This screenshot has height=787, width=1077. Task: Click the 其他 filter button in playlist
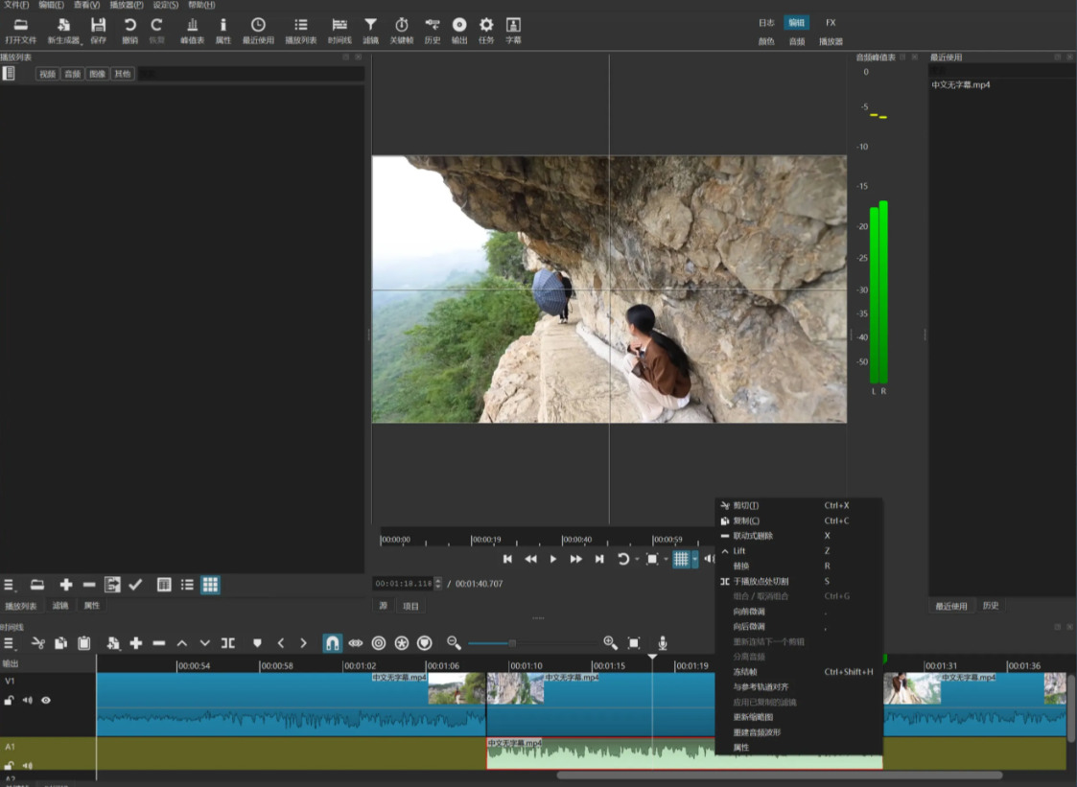coord(122,74)
